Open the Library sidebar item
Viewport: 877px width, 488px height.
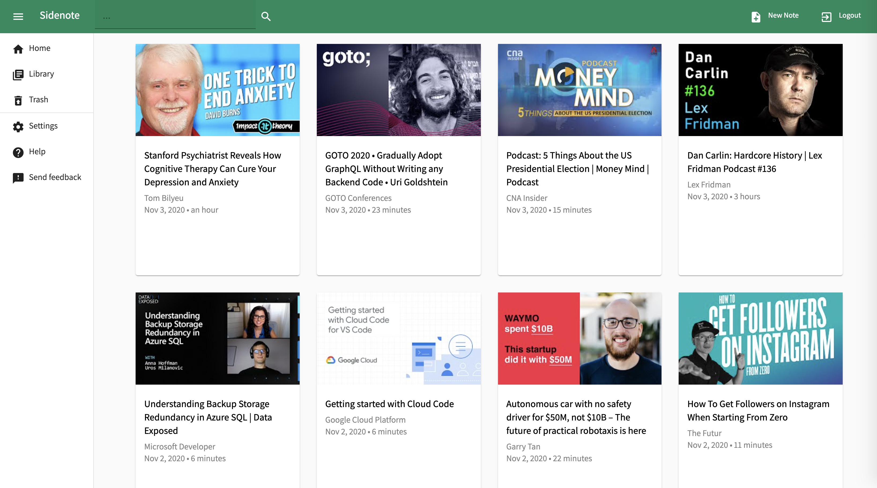tap(41, 74)
